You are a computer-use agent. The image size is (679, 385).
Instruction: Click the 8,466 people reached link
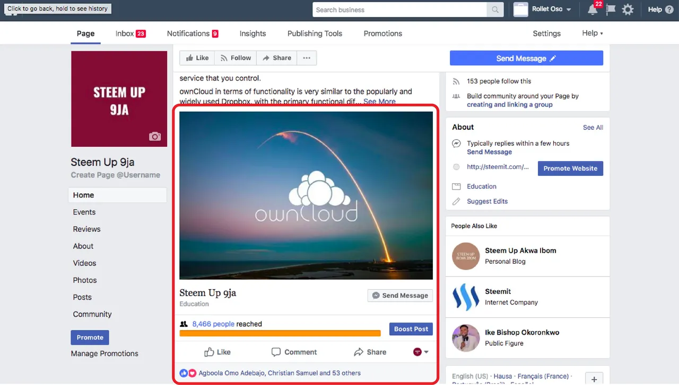coord(213,324)
